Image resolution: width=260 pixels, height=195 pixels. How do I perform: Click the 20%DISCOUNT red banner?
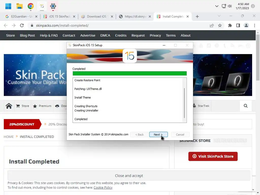(x=22, y=124)
